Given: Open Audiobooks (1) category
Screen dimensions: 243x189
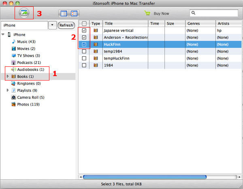Looking at the screenshot, I should tap(28, 69).
